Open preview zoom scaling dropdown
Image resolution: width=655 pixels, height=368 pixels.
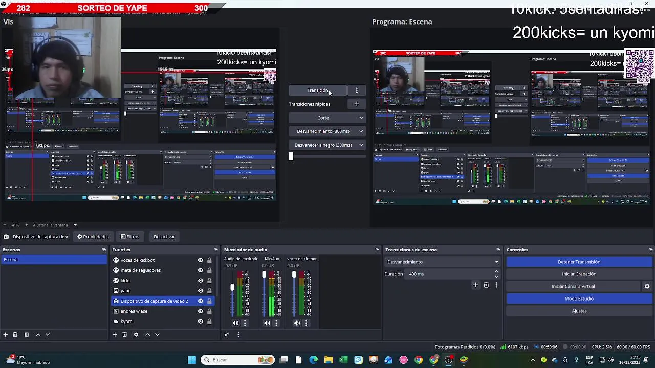[75, 225]
